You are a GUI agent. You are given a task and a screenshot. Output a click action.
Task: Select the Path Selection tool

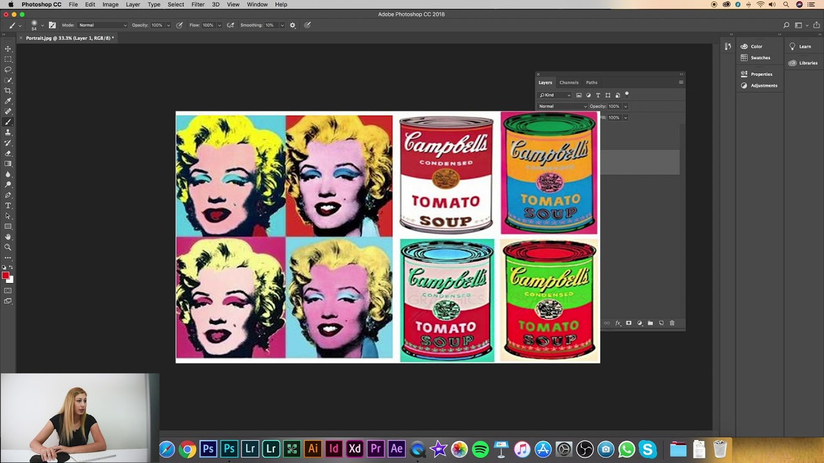point(8,216)
